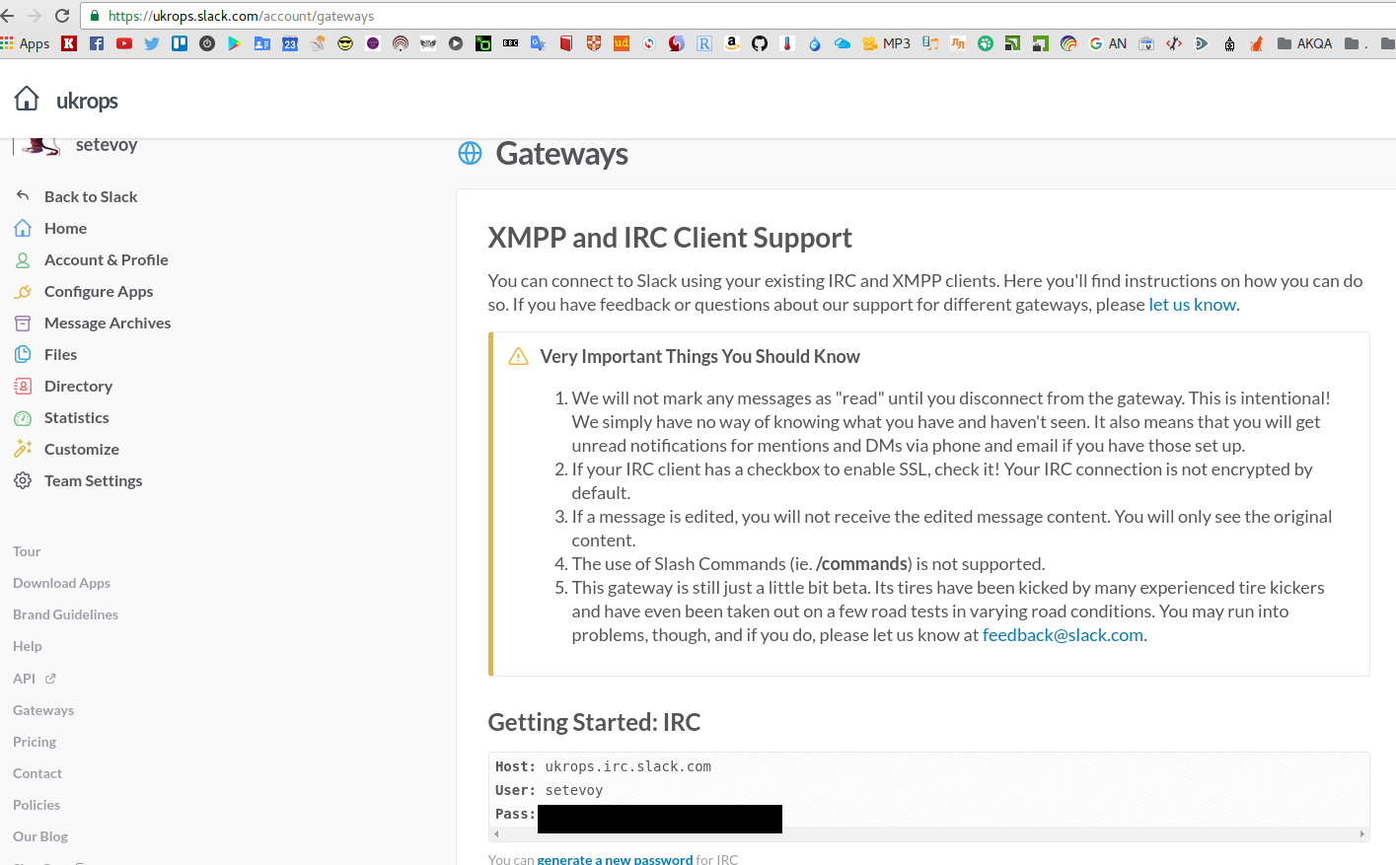
Task: Click the Brand Guidelines link
Action: coord(65,614)
